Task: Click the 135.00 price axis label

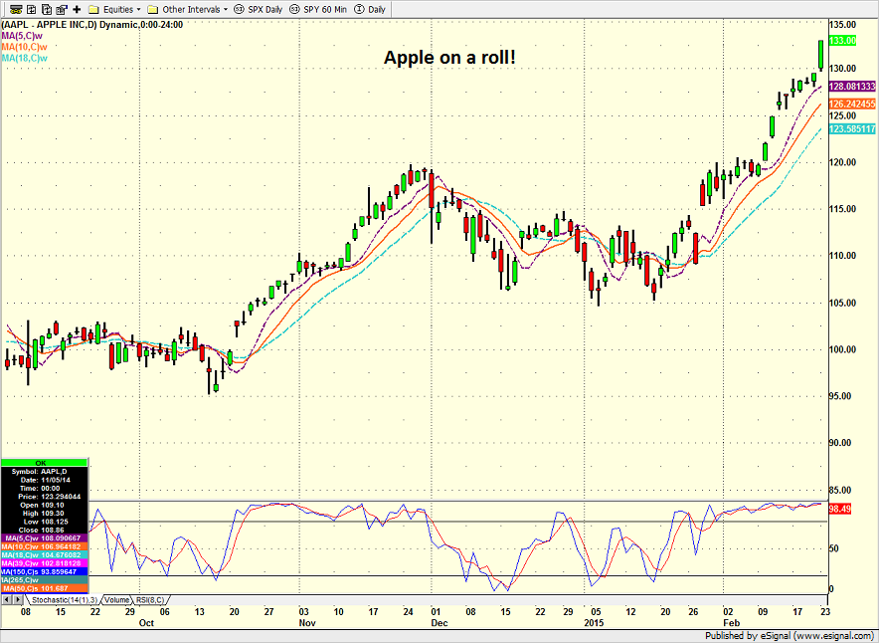Action: pyautogui.click(x=842, y=25)
